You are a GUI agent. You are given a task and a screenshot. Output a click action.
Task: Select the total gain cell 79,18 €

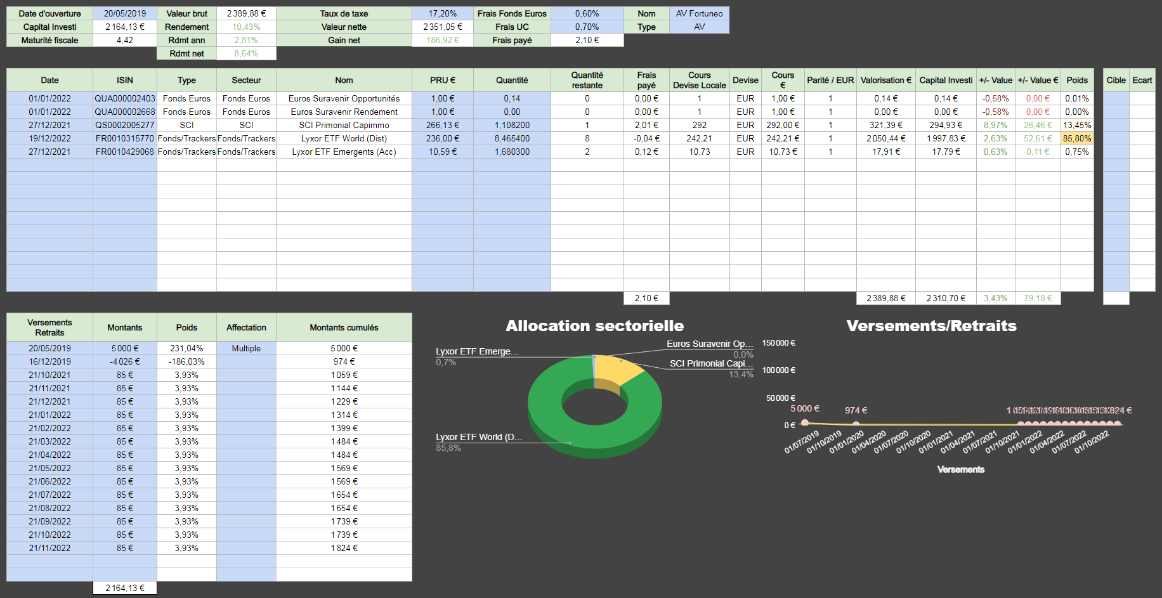(1038, 298)
